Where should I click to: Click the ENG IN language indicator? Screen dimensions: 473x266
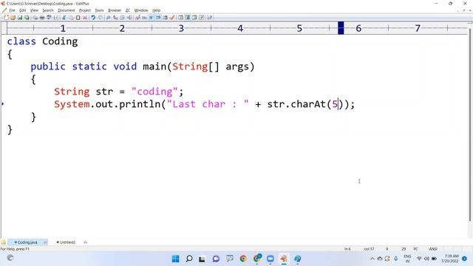pos(407,259)
